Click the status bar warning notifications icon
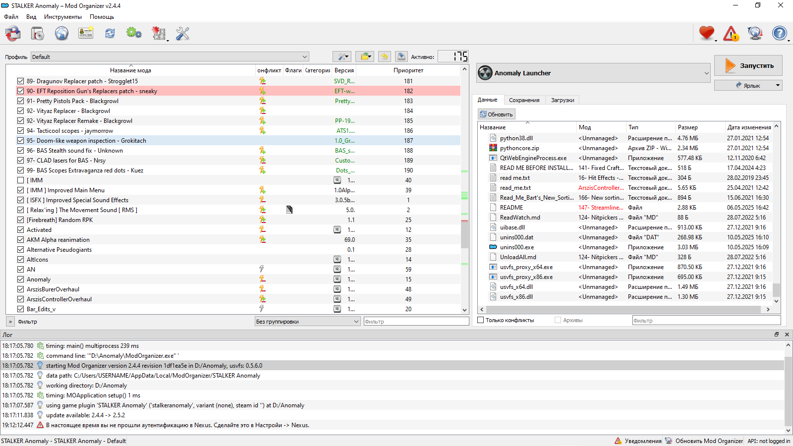 click(618, 441)
